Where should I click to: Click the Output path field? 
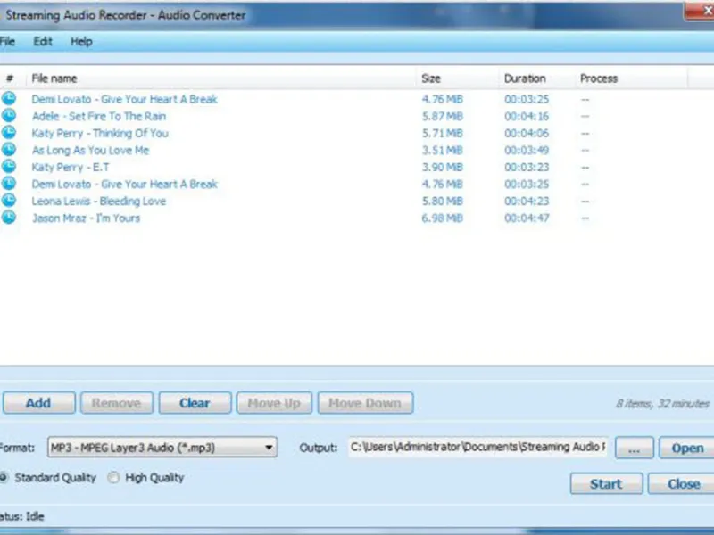pos(478,448)
